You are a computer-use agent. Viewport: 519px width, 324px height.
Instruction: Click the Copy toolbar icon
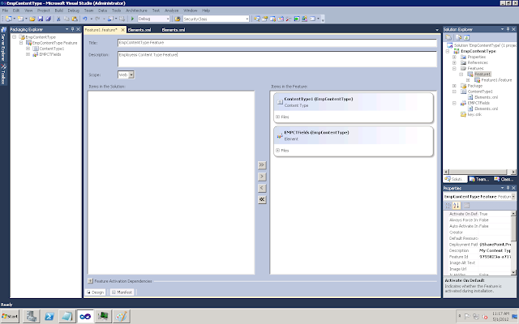coord(66,19)
